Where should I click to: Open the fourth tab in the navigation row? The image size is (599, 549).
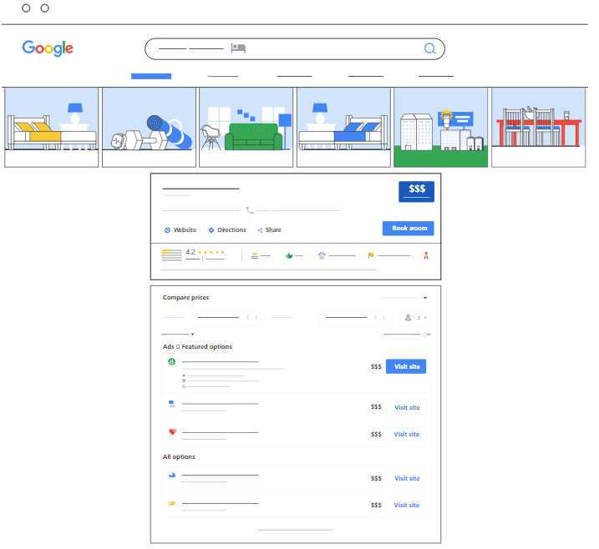pyautogui.click(x=366, y=76)
